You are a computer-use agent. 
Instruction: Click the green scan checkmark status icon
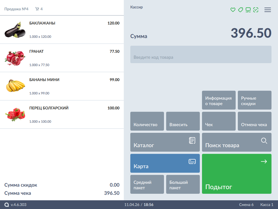point(255,10)
